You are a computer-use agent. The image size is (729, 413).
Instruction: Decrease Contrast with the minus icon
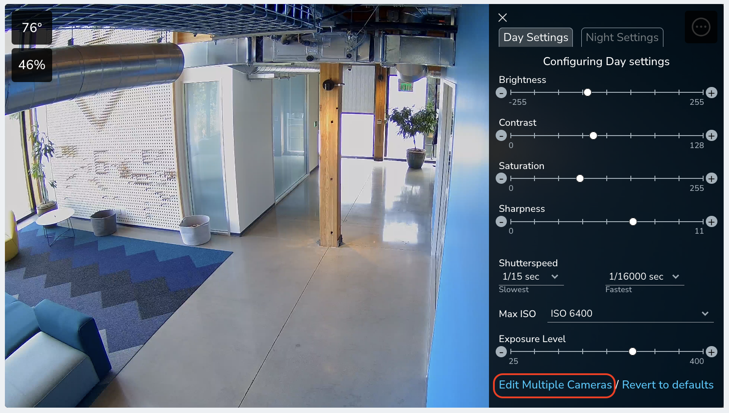(x=501, y=136)
